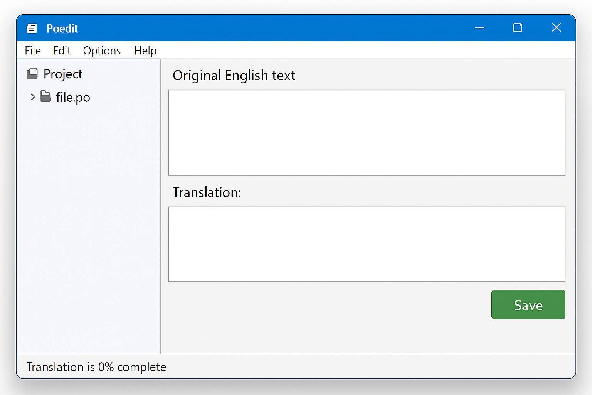Open the Options menu
Viewport: 592px width, 395px height.
pyautogui.click(x=102, y=50)
